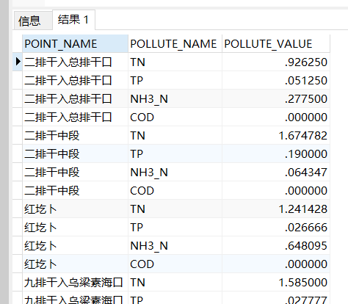Screen dimensions: 348x304
Task: Select 二排干中段 cell in TP row
Action: click(x=75, y=154)
